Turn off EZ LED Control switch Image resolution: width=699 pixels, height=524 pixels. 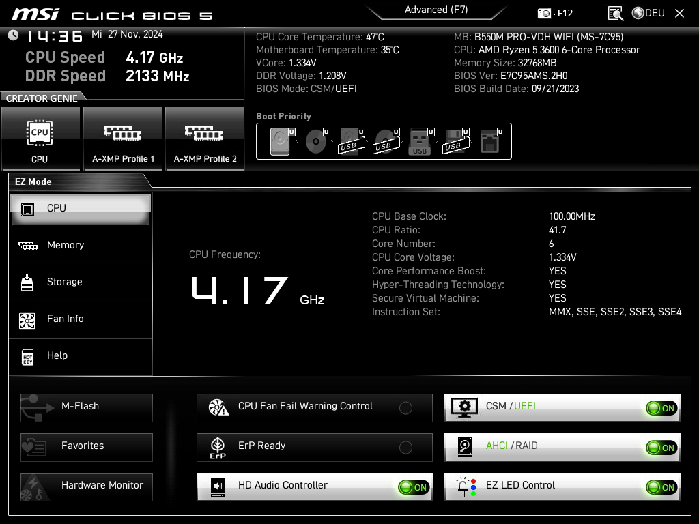tap(661, 487)
